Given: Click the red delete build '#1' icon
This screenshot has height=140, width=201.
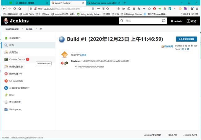Looking at the screenshot, I should pos(6,74).
